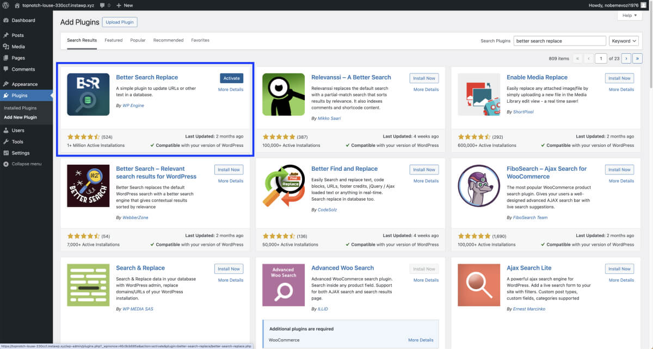
Task: Install the FiboSearch plugin
Action: [x=619, y=170]
